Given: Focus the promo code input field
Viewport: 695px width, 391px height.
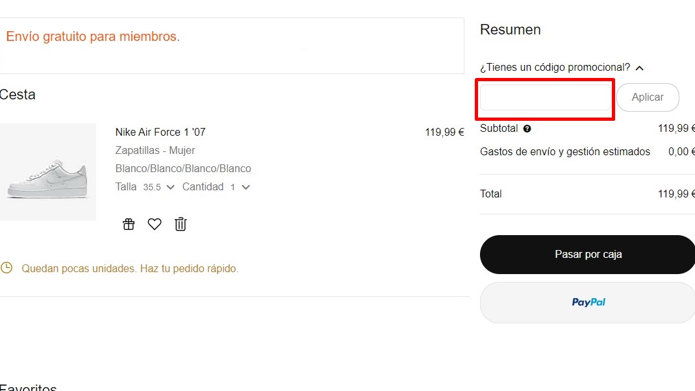Looking at the screenshot, I should (x=546, y=97).
